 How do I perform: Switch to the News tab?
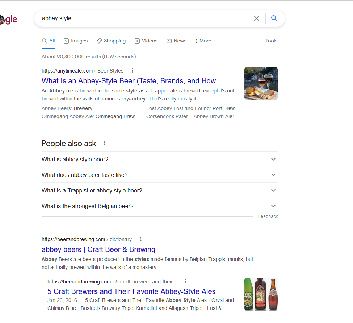[177, 41]
